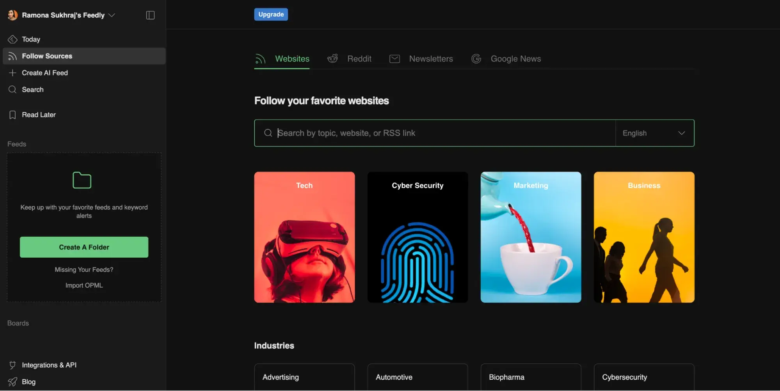
Task: Expand the Ramona Sukhraj's Feedly account menu
Action: click(112, 15)
